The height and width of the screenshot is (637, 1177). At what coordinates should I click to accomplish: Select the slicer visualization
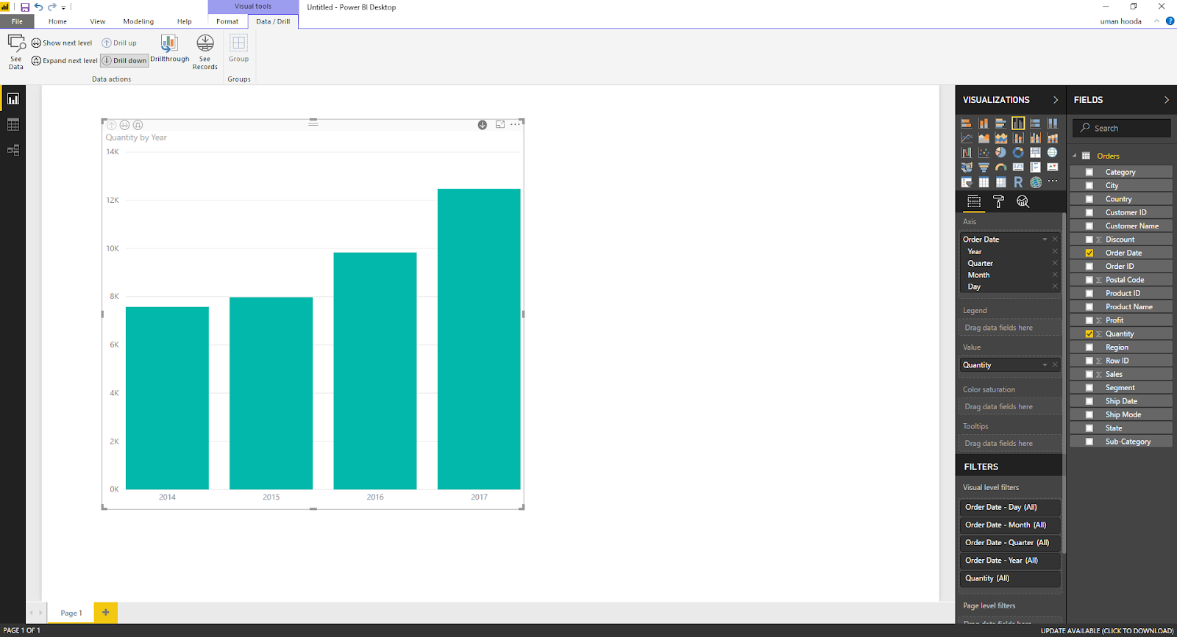pos(967,182)
